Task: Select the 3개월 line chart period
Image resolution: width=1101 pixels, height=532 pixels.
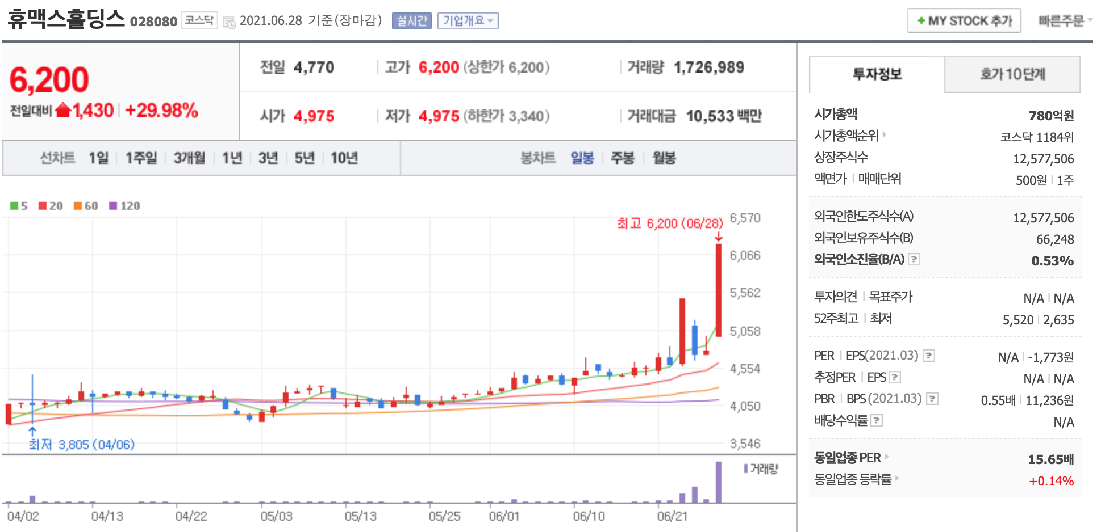Action: (x=189, y=158)
